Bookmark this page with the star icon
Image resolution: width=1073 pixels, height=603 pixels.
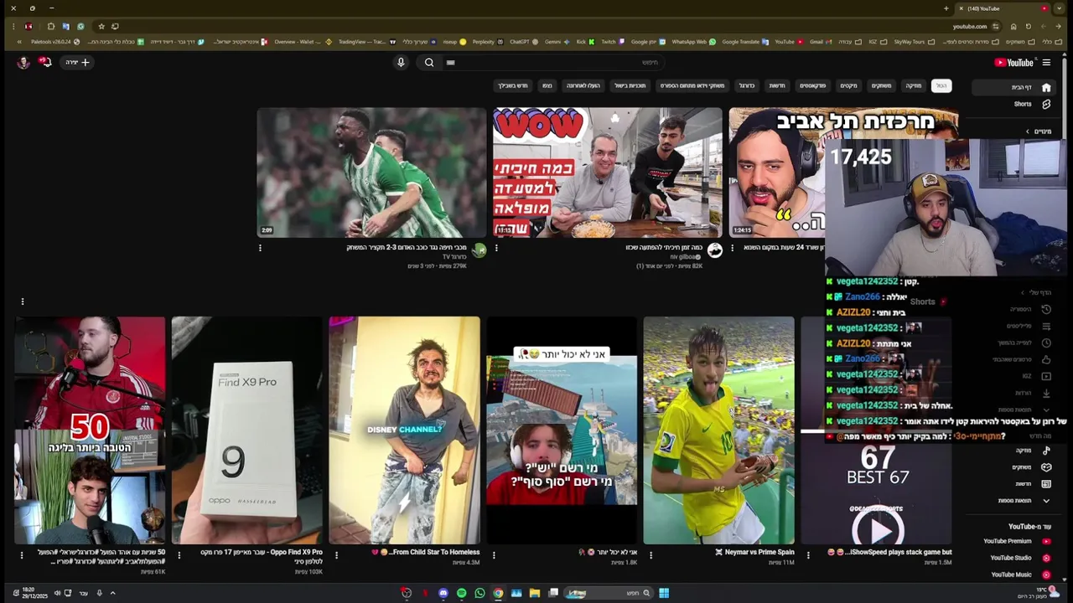pos(101,26)
